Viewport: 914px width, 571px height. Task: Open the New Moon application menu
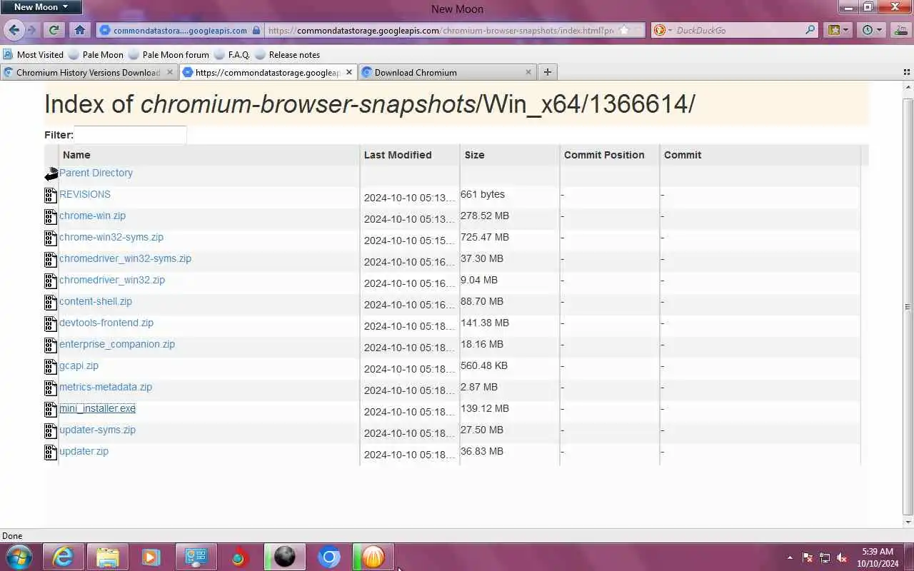click(x=41, y=7)
